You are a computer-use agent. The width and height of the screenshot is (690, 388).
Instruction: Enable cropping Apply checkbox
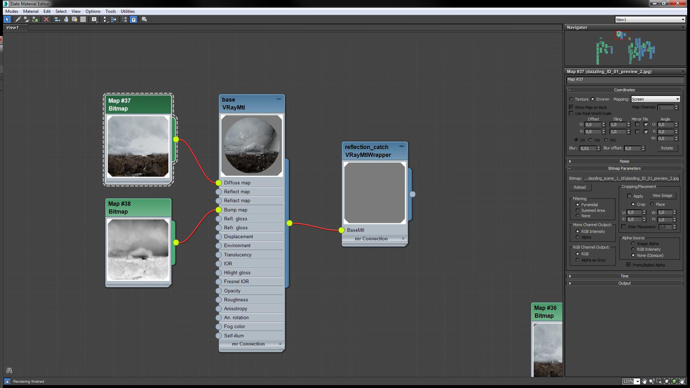coord(629,196)
